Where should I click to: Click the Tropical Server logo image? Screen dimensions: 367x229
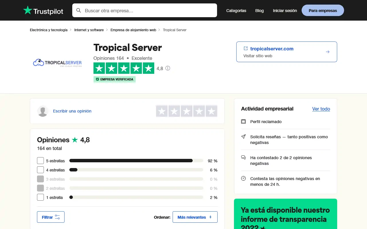tap(57, 63)
